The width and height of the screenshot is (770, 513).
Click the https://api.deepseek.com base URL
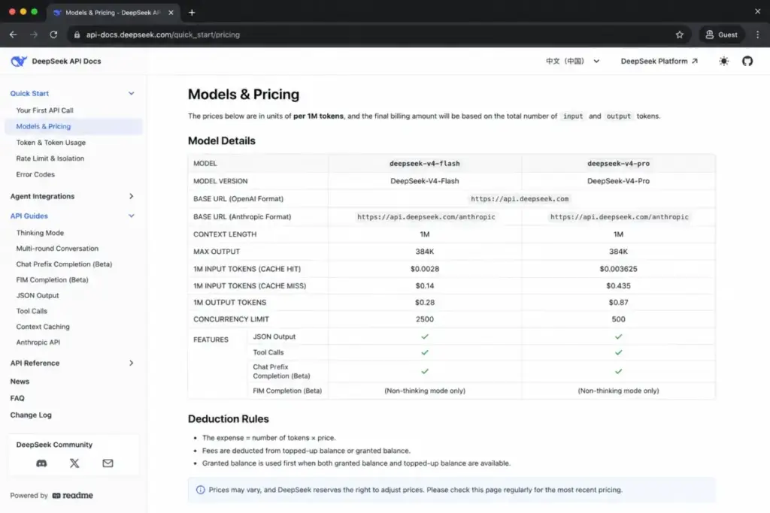coord(520,199)
